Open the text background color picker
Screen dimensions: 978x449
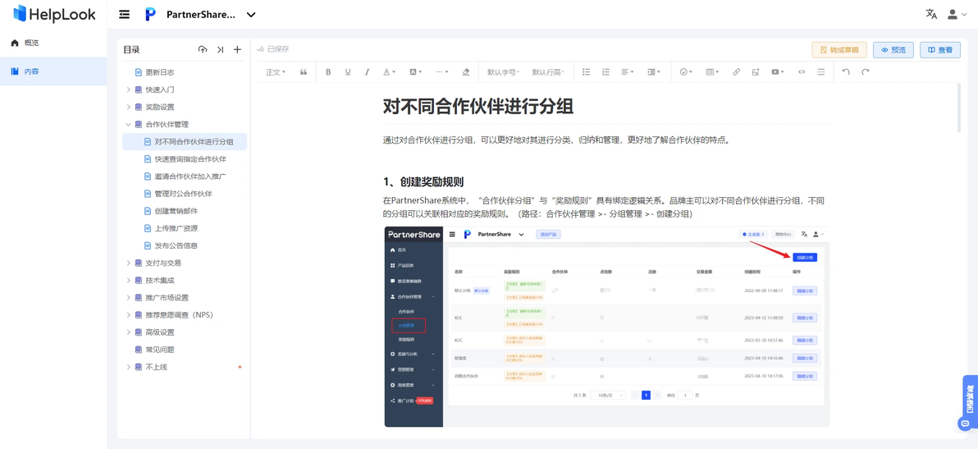415,72
